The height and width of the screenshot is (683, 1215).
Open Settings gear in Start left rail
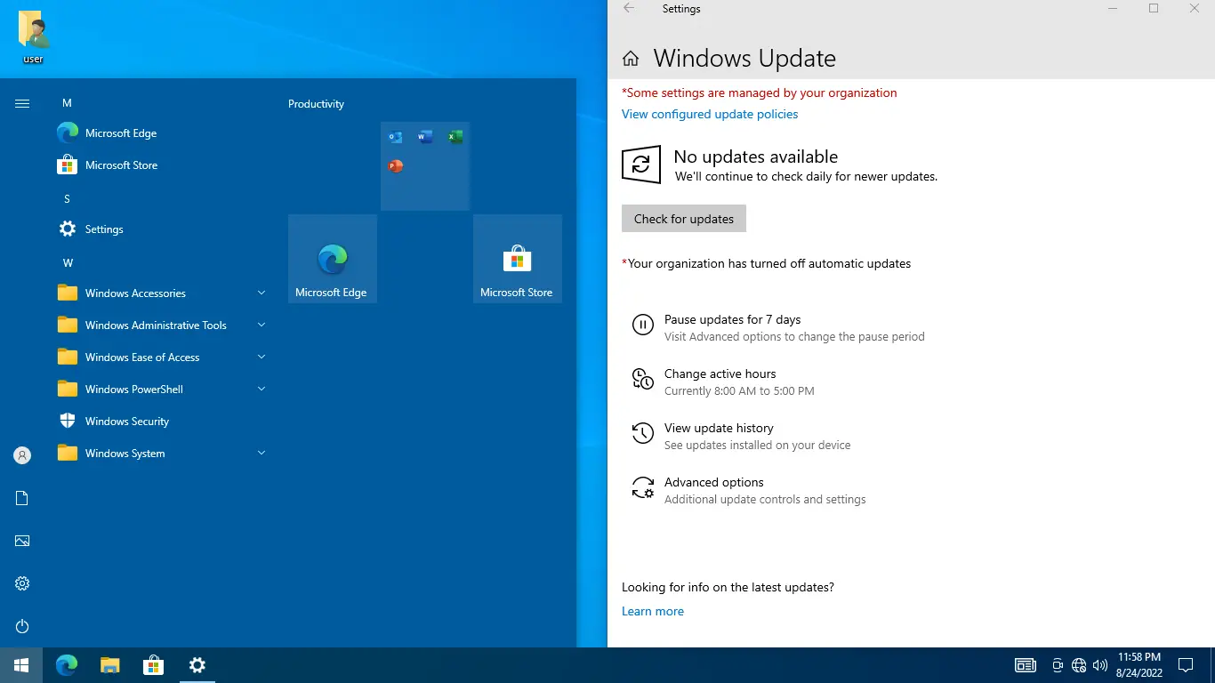[x=22, y=583]
